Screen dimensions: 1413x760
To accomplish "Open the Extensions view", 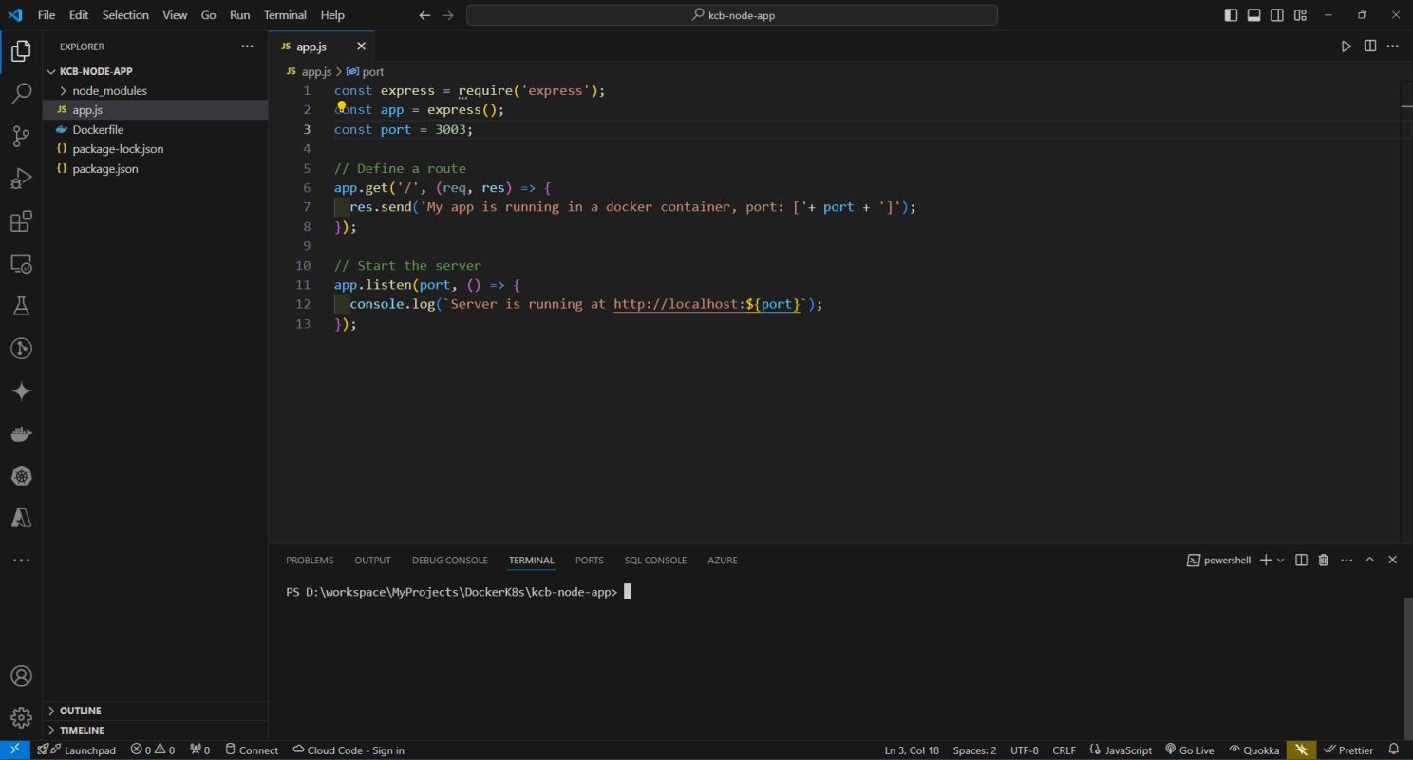I will click(21, 221).
